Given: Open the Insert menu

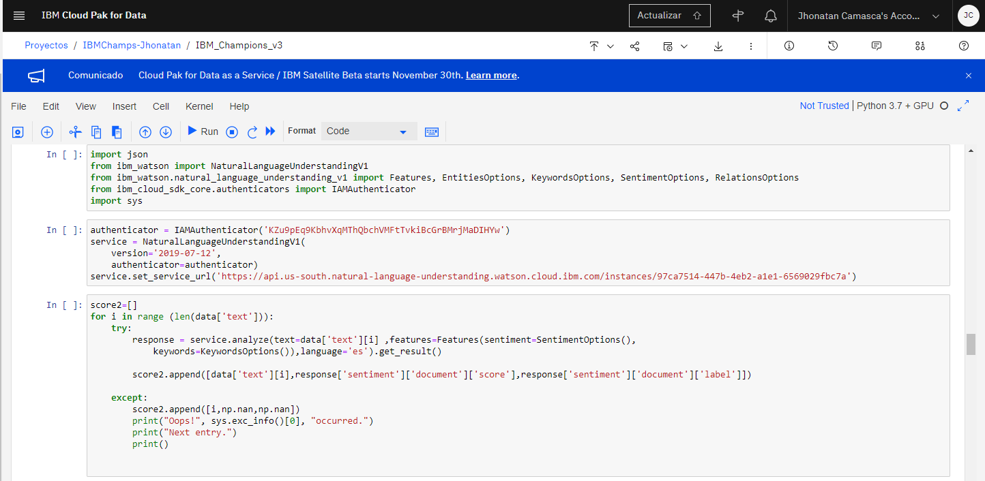Looking at the screenshot, I should pos(124,106).
